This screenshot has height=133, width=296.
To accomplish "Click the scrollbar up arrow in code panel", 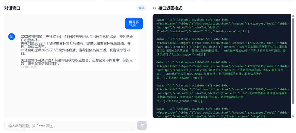I will point(293,16).
